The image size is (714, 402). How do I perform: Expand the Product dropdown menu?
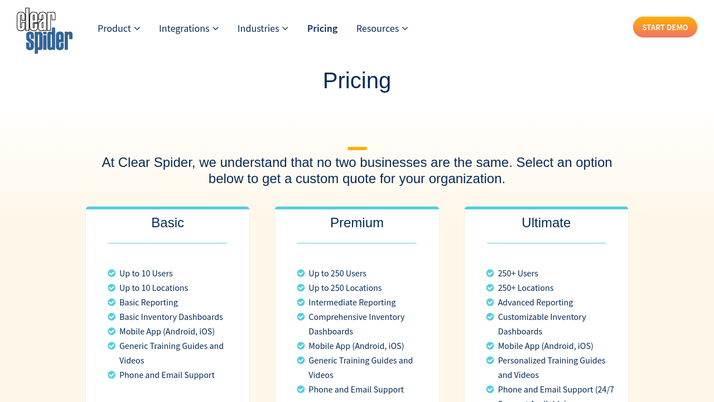tap(119, 28)
